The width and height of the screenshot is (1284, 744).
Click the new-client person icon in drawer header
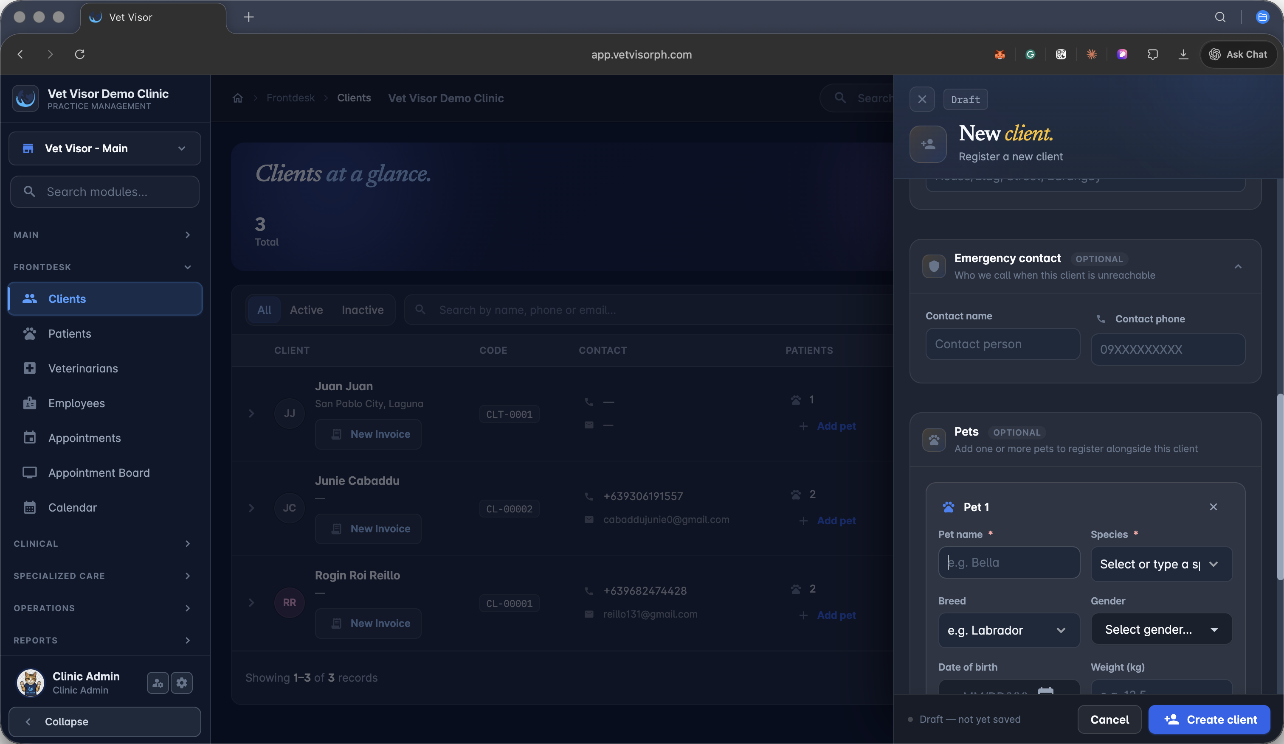pos(928,145)
